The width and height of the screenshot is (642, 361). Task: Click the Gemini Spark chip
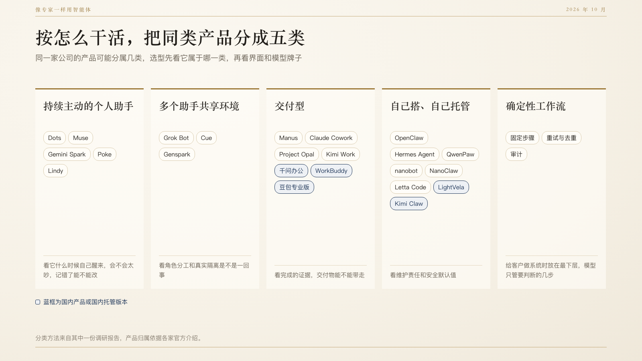67,154
